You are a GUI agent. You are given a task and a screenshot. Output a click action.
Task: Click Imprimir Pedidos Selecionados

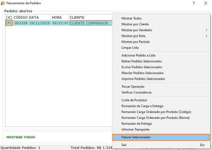click(143, 79)
